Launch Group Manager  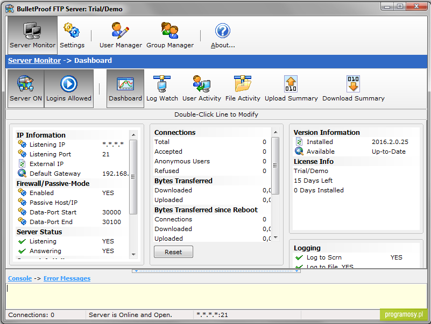[x=170, y=35]
